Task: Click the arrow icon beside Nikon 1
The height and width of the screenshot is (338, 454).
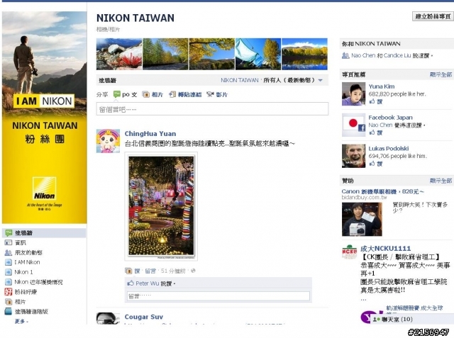Action: pos(9,272)
